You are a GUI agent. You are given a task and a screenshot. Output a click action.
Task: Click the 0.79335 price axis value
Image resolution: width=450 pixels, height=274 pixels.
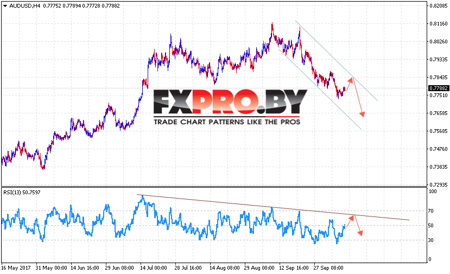point(439,60)
